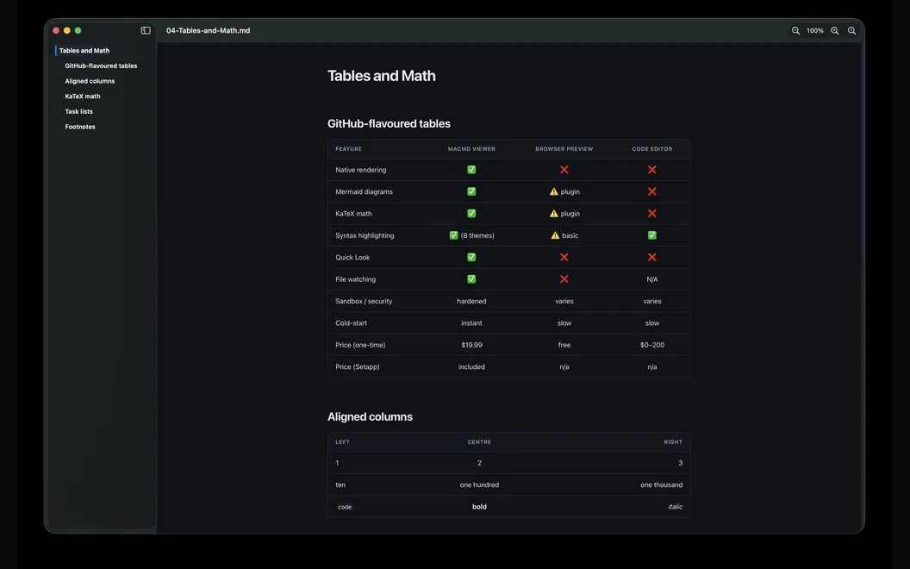Click Code Editor green check for Syntax highlighting
This screenshot has height=569, width=910.
click(x=651, y=235)
